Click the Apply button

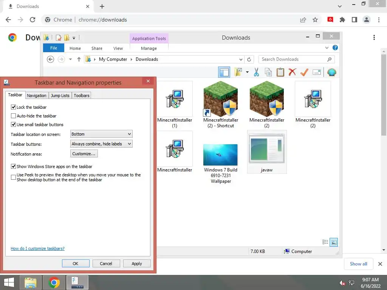point(137,263)
